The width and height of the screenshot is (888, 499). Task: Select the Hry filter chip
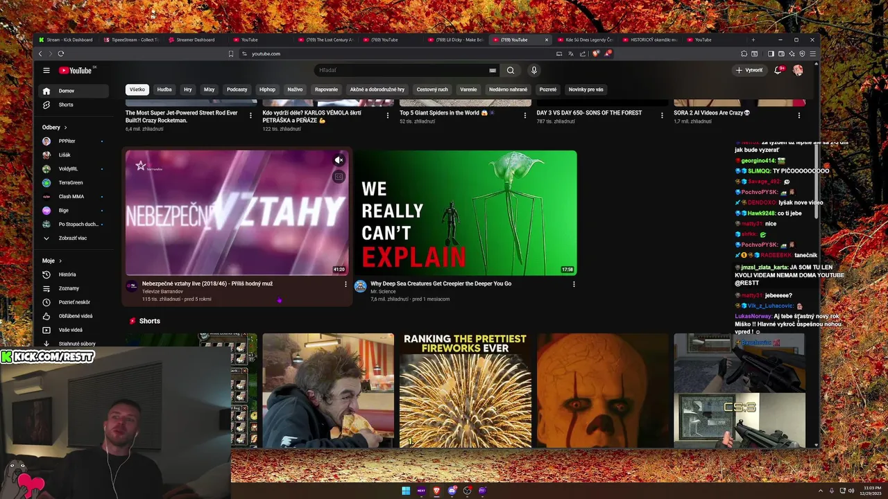188,89
